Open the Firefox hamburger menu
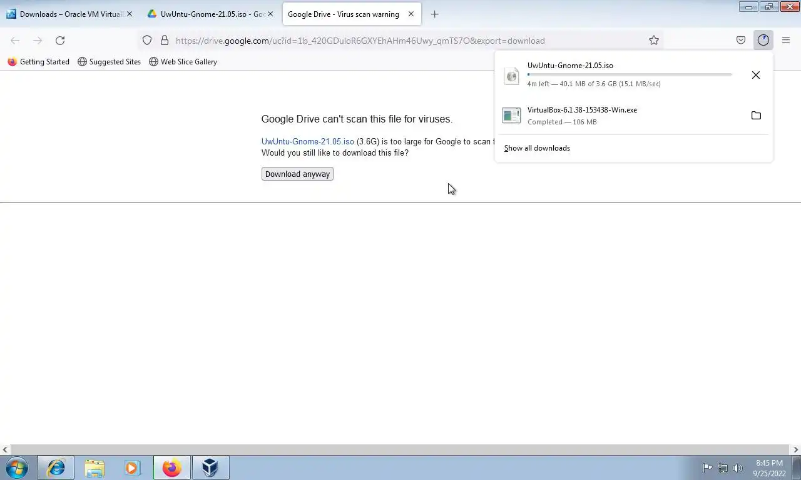 click(x=786, y=41)
